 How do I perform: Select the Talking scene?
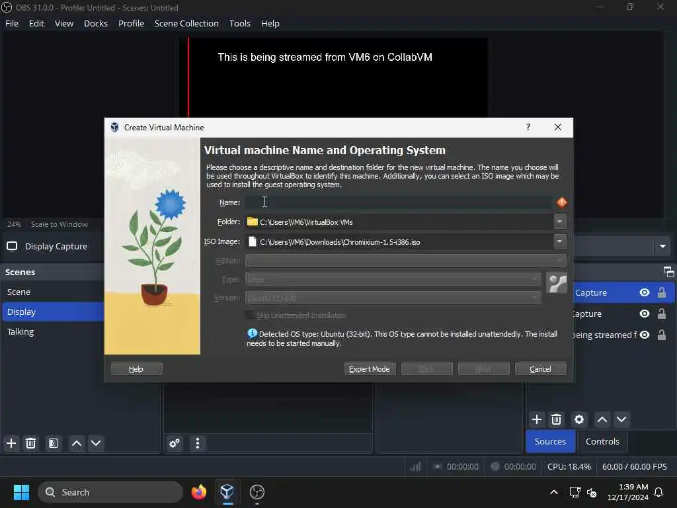point(53,331)
